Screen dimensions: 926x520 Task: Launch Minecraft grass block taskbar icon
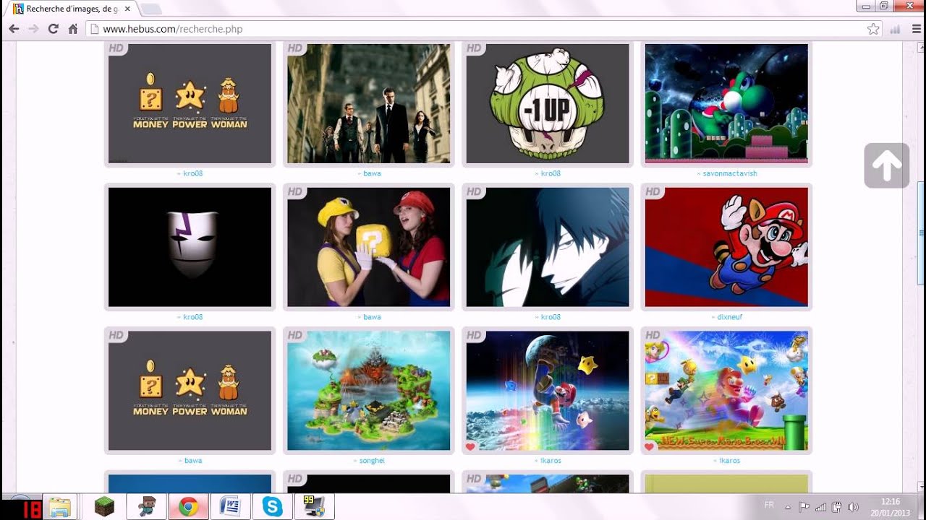(x=105, y=507)
